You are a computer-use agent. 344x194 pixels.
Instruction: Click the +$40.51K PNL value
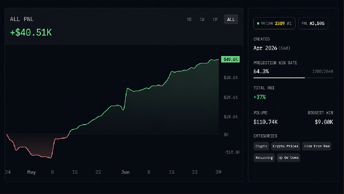click(31, 32)
